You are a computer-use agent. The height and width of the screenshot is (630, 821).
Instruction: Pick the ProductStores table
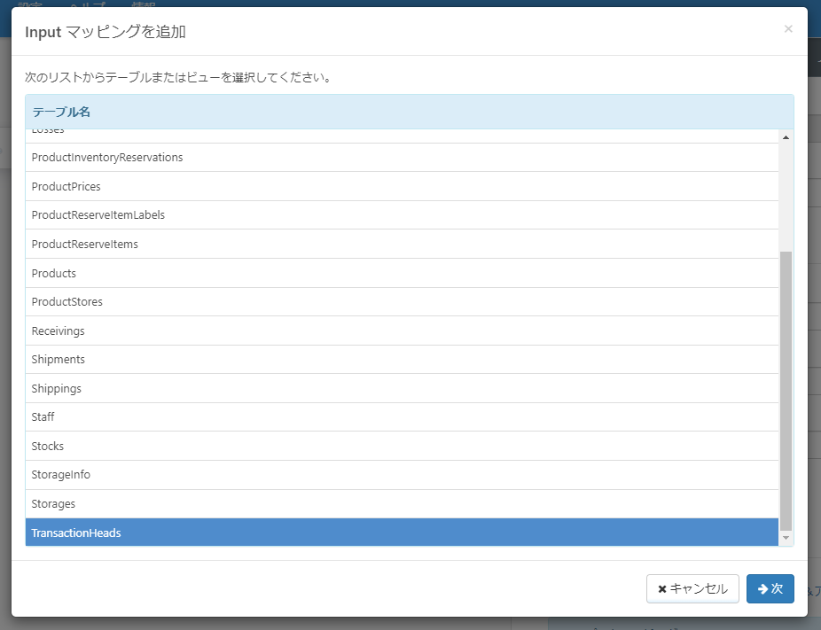click(402, 302)
